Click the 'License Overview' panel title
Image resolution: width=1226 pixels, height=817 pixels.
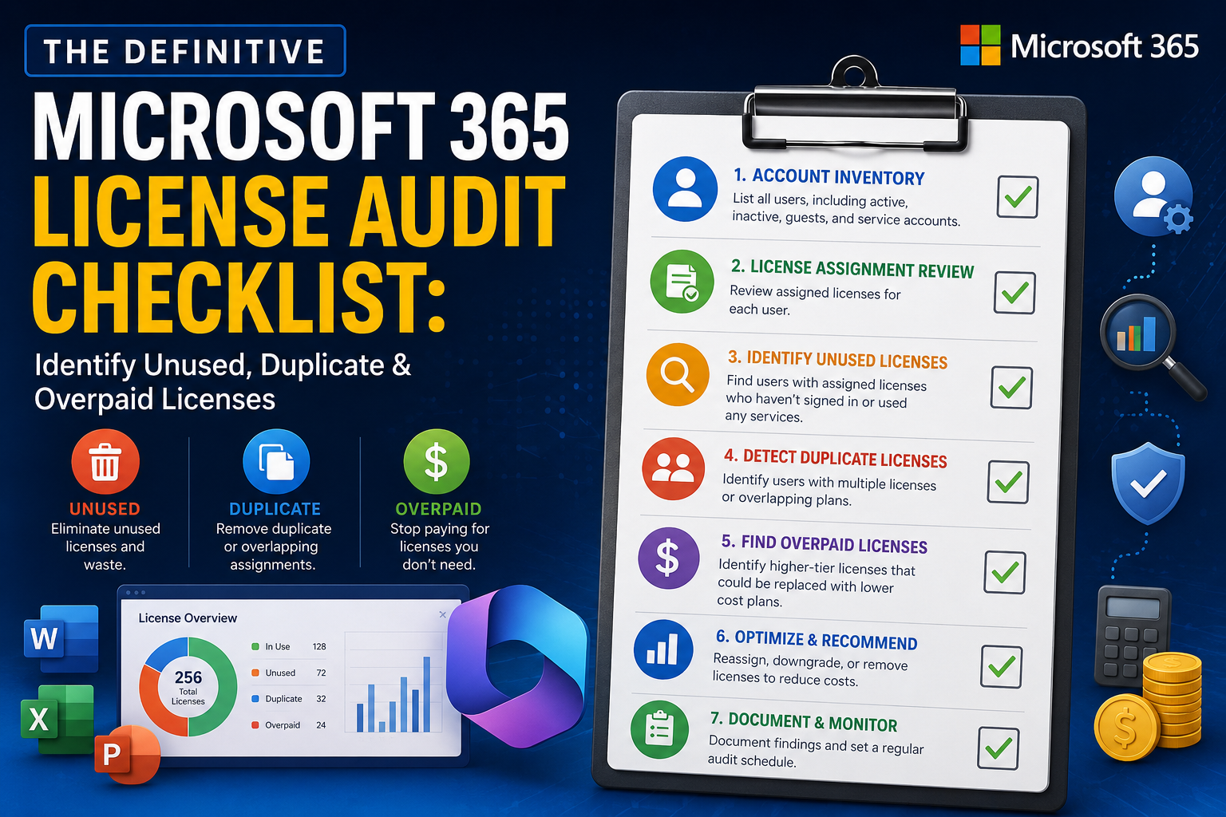tap(188, 618)
